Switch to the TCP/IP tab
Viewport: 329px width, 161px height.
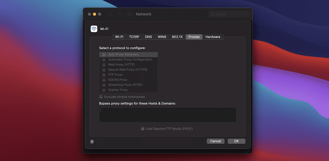134,37
